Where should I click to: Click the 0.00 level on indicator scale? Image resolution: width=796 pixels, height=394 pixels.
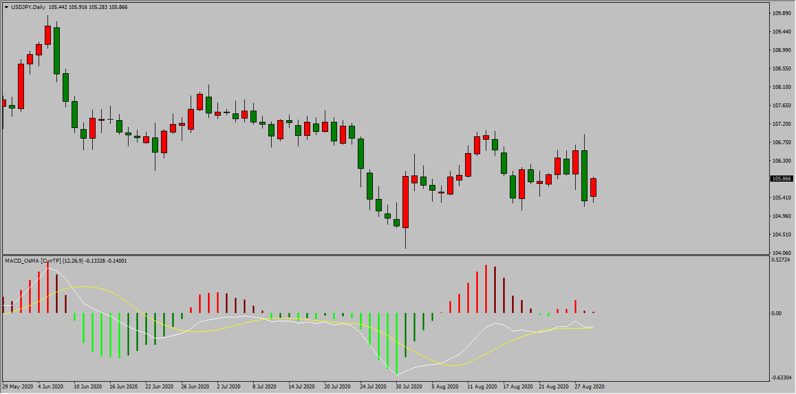coord(777,313)
